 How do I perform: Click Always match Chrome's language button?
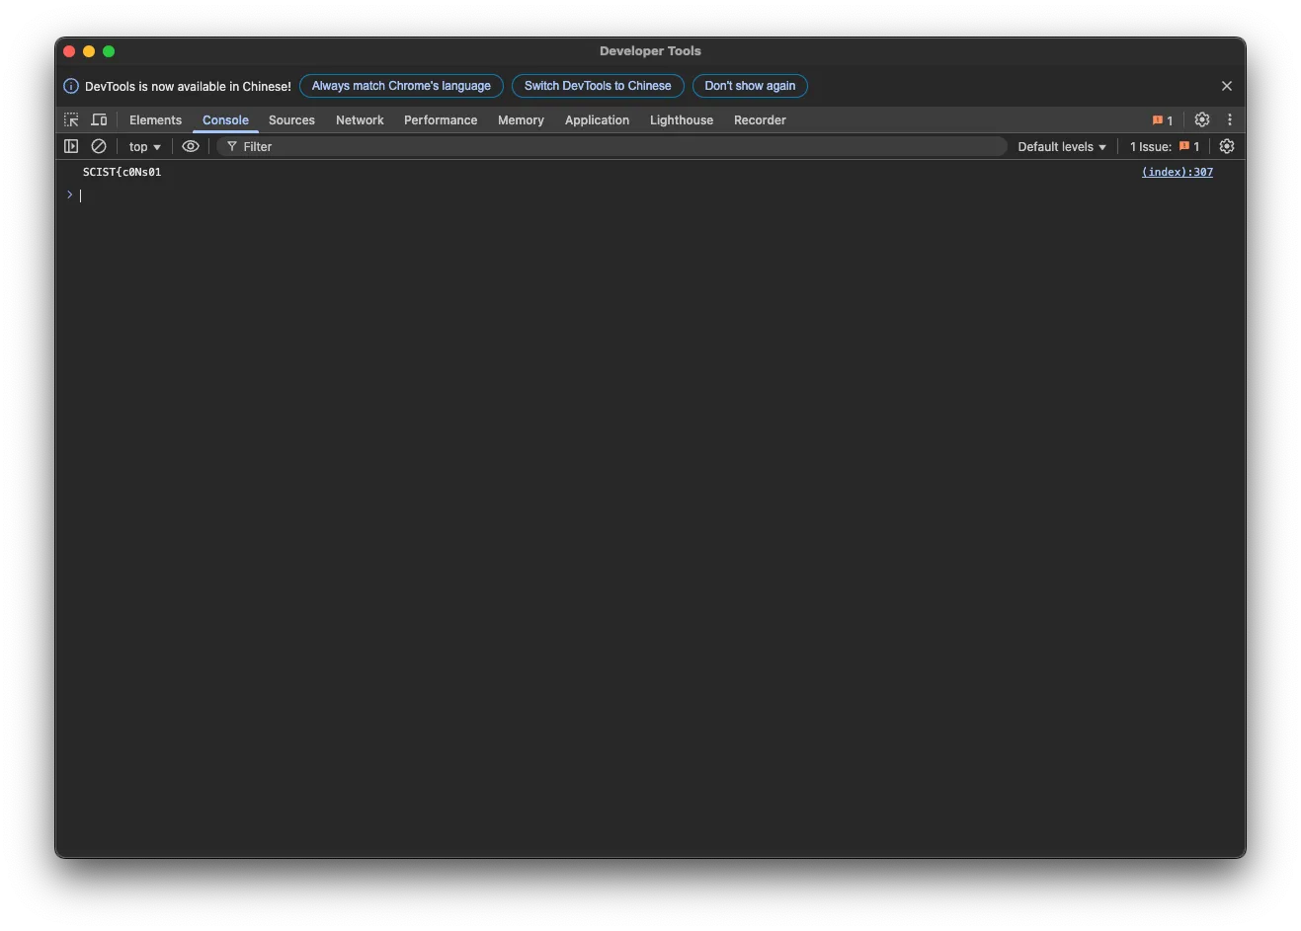tap(401, 86)
